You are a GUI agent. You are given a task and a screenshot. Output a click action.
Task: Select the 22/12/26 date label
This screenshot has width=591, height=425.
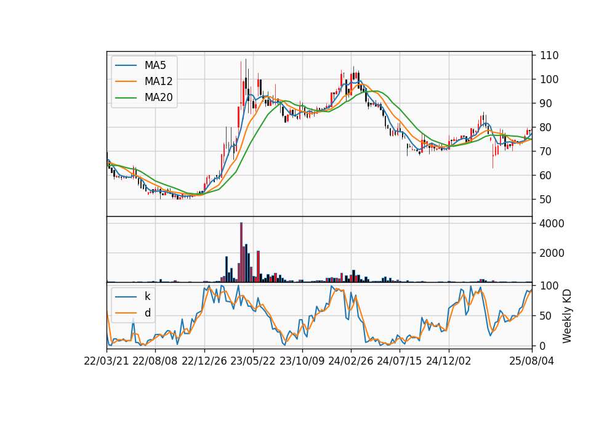click(204, 361)
